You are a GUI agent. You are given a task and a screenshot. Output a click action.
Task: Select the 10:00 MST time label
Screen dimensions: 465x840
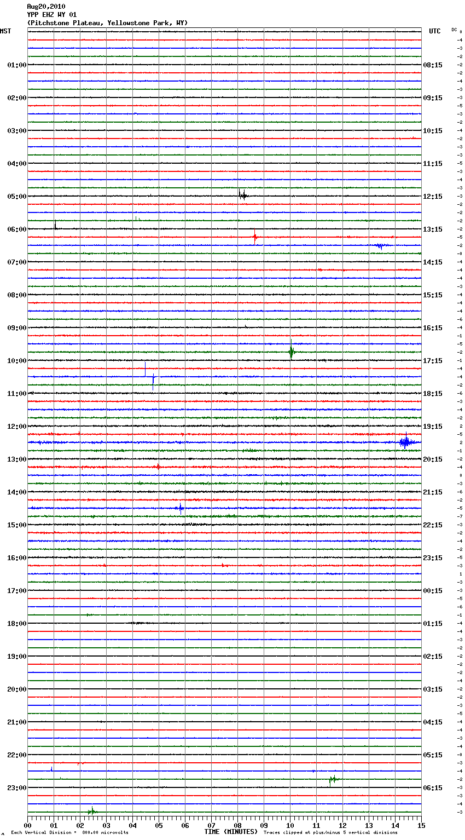tap(17, 361)
